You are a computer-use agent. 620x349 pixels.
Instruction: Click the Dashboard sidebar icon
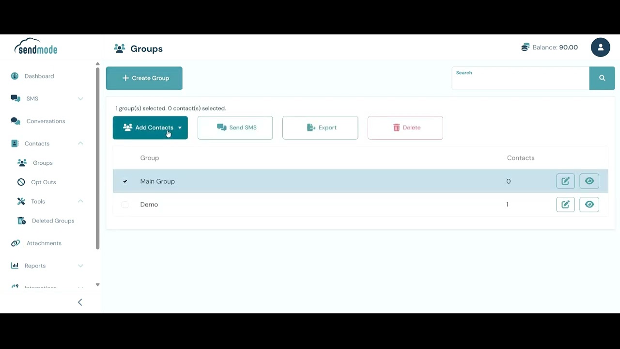point(15,76)
